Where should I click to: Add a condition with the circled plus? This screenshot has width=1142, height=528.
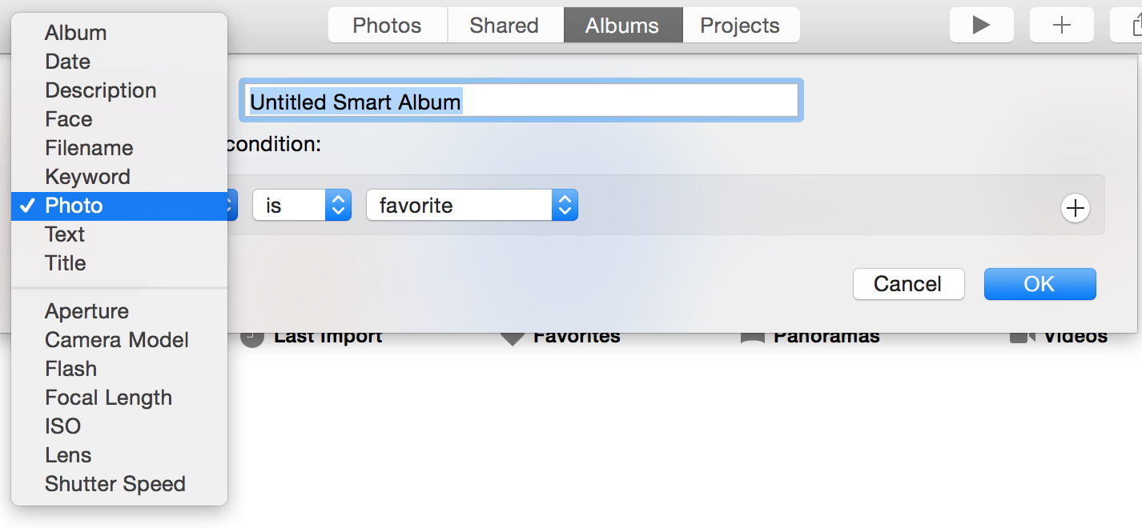coord(1075,208)
